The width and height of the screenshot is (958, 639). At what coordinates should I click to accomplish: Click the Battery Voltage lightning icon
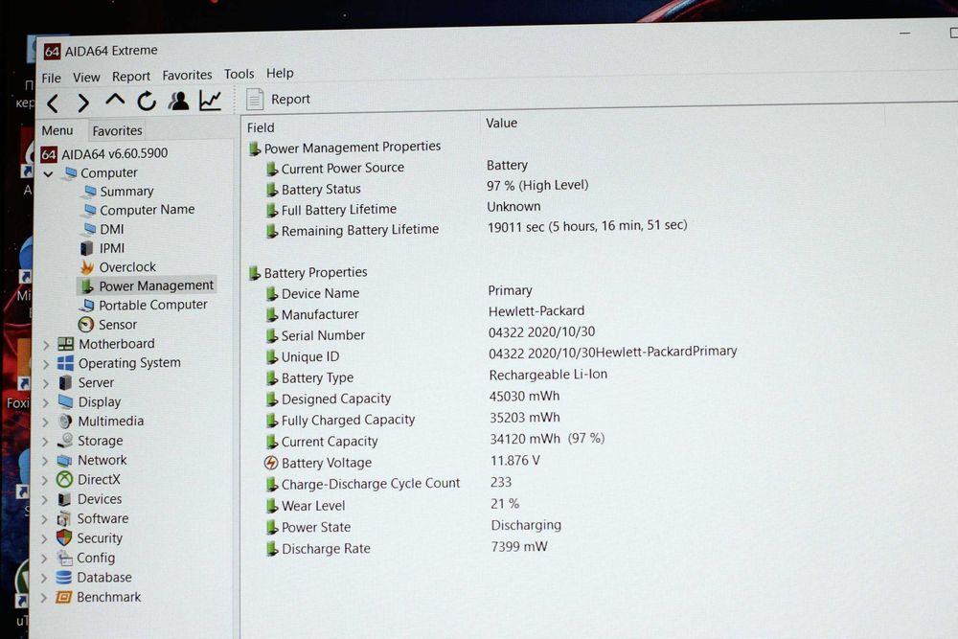(x=271, y=463)
